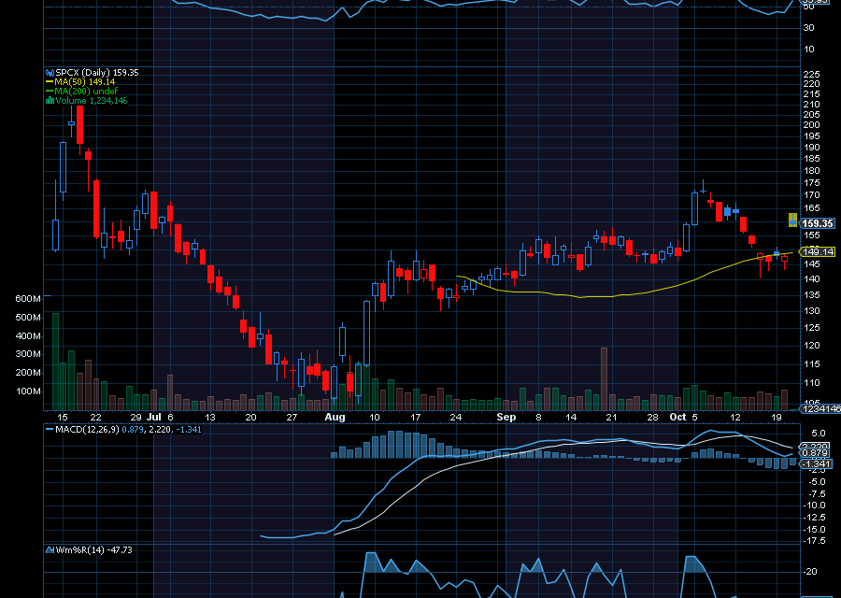Click the 21 date label on the time axis

611,418
